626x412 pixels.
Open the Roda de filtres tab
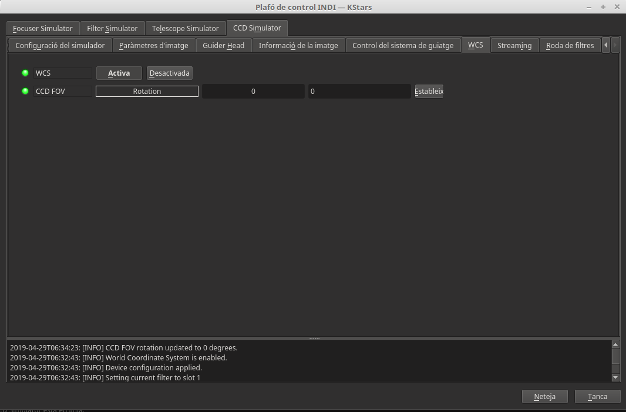pyautogui.click(x=570, y=45)
